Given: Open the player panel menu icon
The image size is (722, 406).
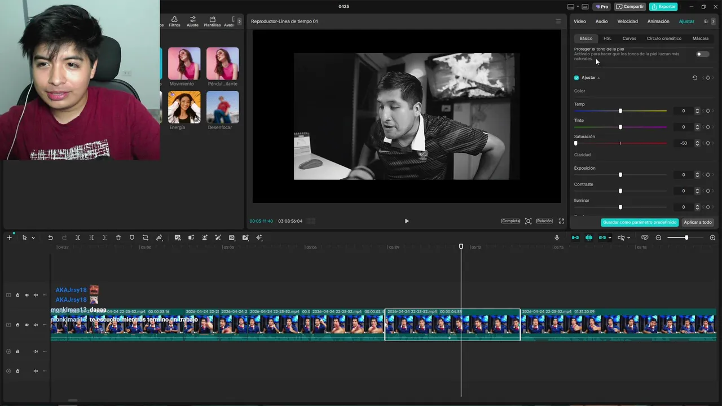Looking at the screenshot, I should [558, 21].
